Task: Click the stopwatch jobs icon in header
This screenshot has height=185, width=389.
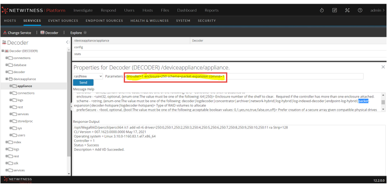Action: 322,10
